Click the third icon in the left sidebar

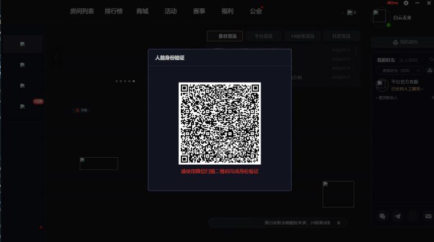pos(23,86)
